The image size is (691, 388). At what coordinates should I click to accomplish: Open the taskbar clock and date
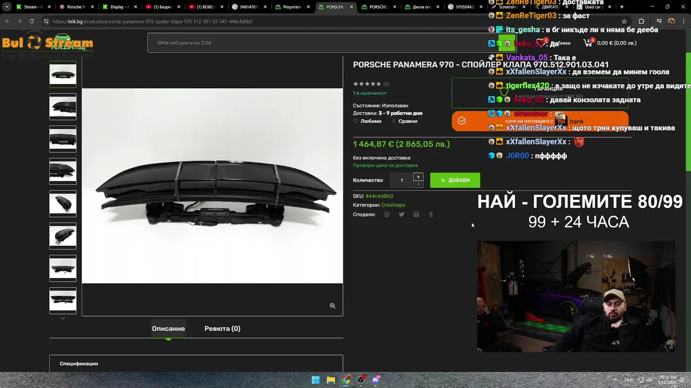click(x=668, y=380)
